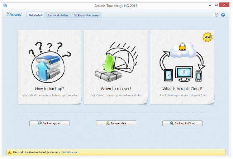Image resolution: width=233 pixels, height=159 pixels.
Task: Click the Acronis logo
Action: (14, 15)
